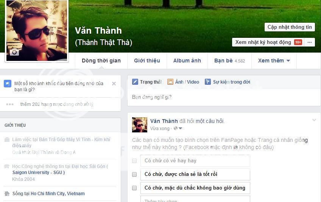Click the pencil icon beside Trạng thái

point(135,82)
